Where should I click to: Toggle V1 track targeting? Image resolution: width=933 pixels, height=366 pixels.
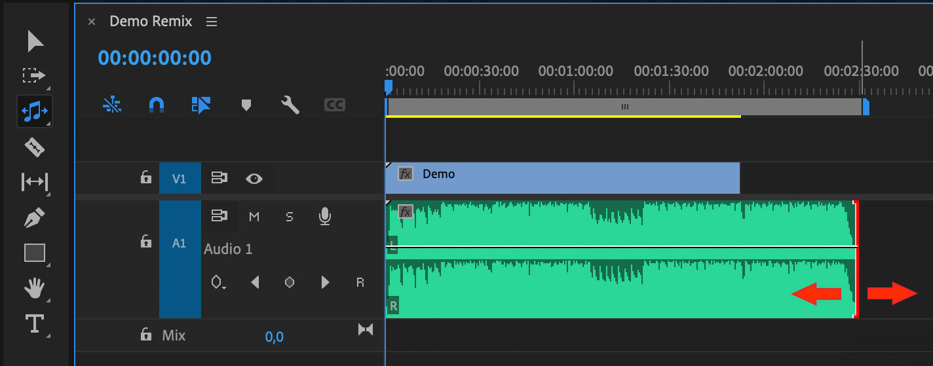(180, 178)
